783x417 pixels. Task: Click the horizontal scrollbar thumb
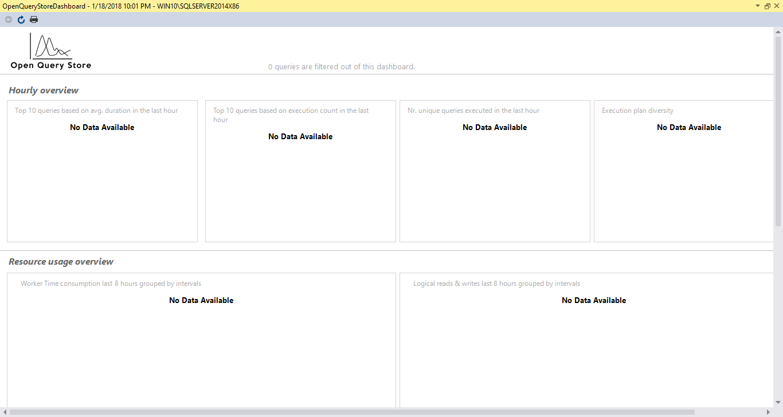tap(352, 412)
